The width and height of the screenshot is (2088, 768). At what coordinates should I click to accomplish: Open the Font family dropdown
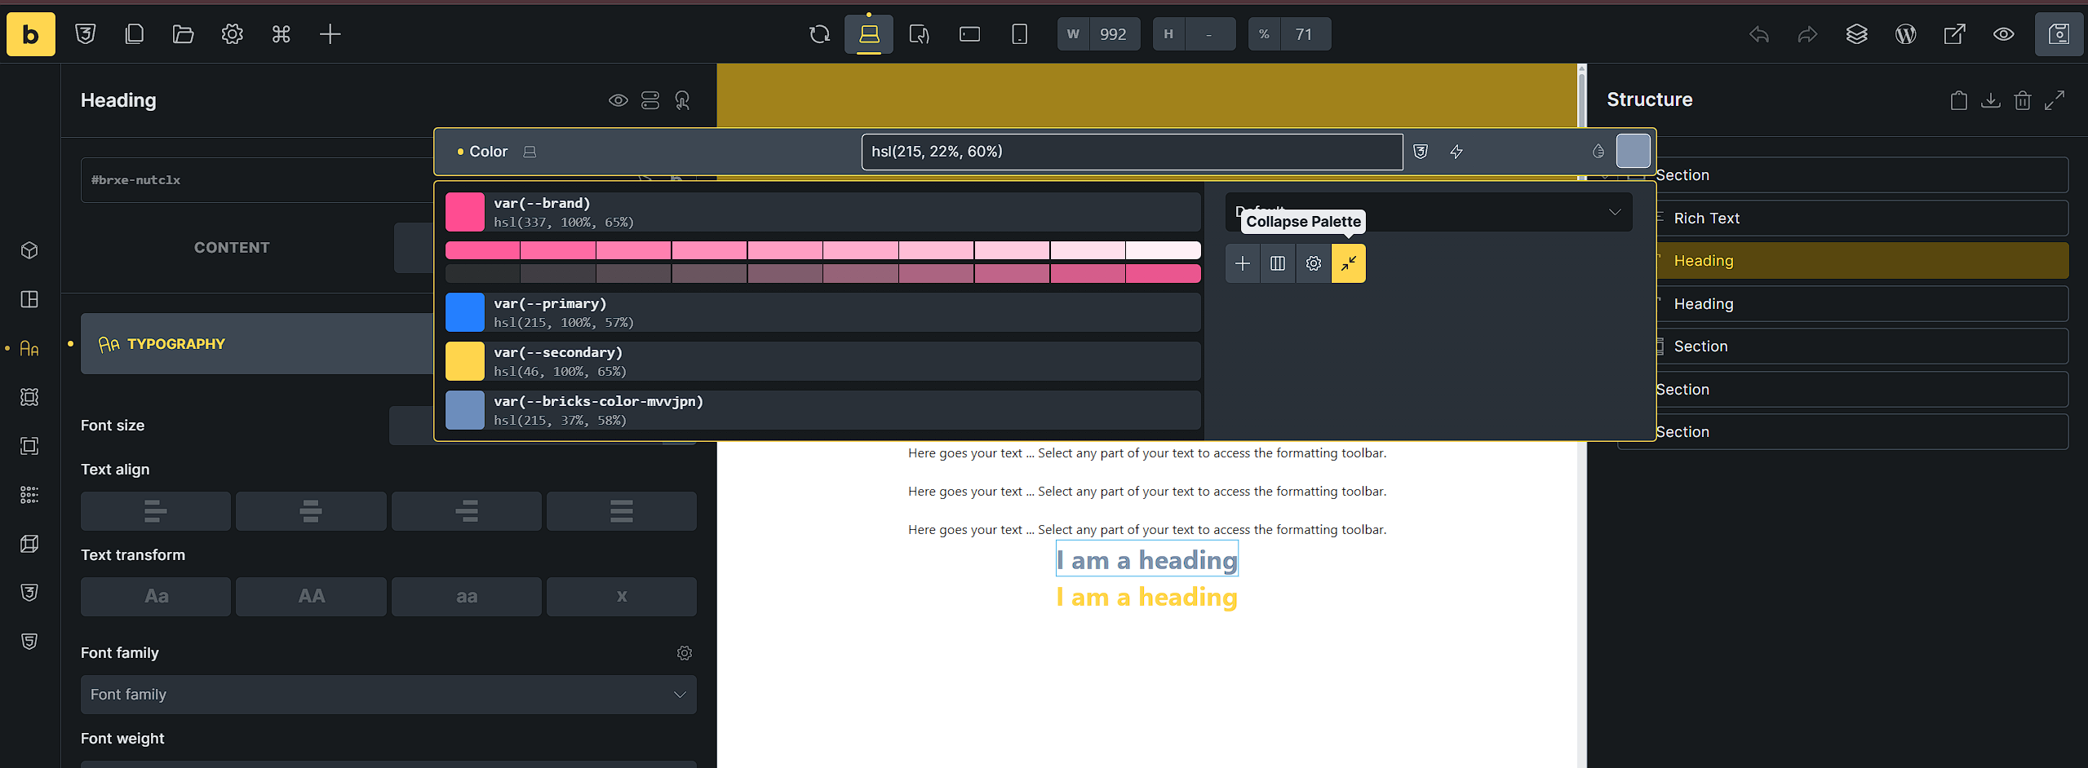[x=388, y=695]
